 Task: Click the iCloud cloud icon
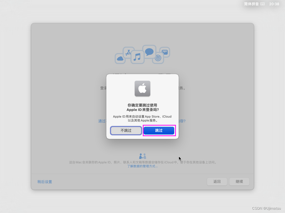[x=120, y=59]
